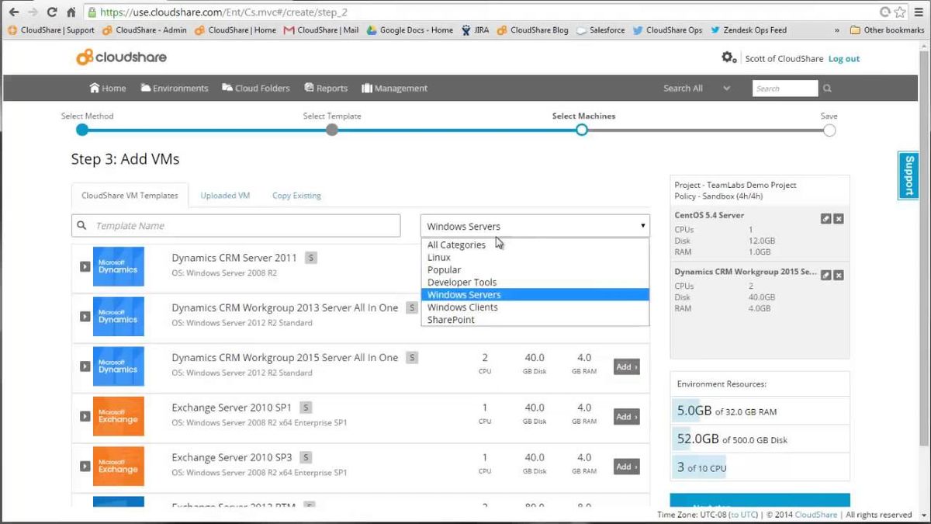This screenshot has height=524, width=931.
Task: Open Cloud Folders in the navigation bar
Action: pyautogui.click(x=256, y=88)
